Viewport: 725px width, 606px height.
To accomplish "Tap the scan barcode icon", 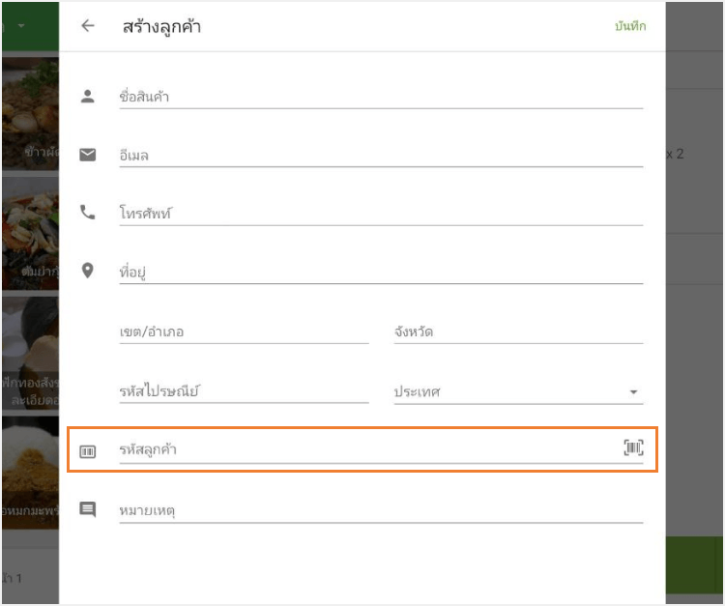I will coord(633,447).
